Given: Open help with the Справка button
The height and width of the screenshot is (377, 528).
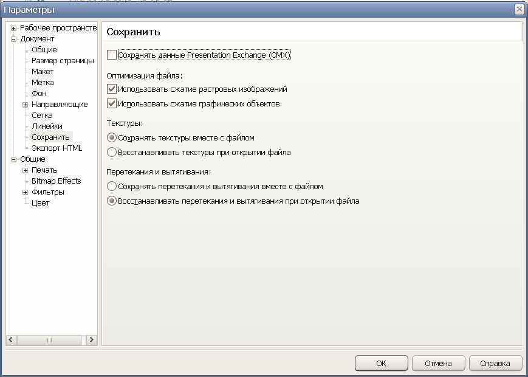Looking at the screenshot, I should (x=495, y=364).
